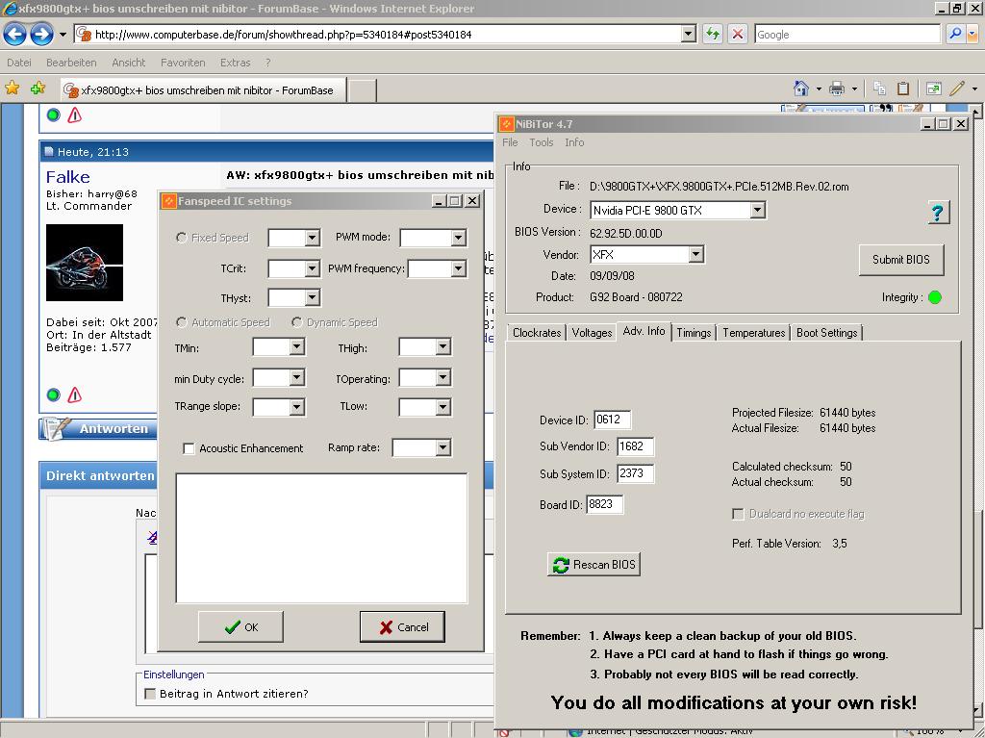Click the Device ID input field
This screenshot has height=738, width=985.
click(611, 420)
